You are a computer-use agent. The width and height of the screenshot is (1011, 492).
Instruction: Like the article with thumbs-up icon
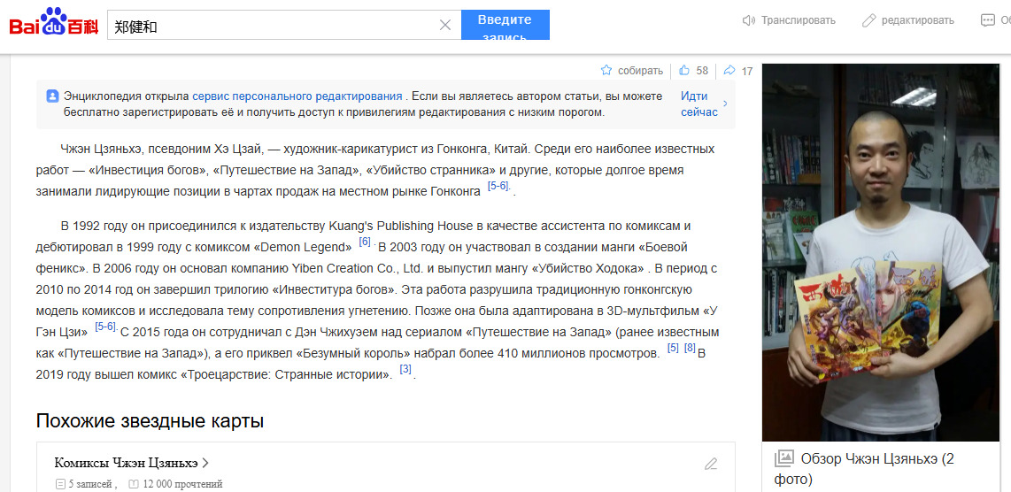point(684,71)
